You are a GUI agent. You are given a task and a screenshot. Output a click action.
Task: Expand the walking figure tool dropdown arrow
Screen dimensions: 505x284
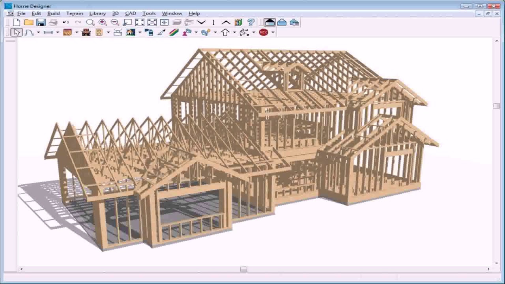pos(254,32)
